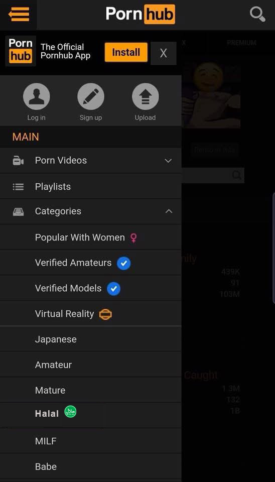Collapse the Categories list chevron

click(x=169, y=211)
